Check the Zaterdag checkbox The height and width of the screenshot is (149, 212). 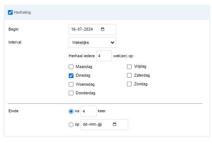click(x=130, y=76)
